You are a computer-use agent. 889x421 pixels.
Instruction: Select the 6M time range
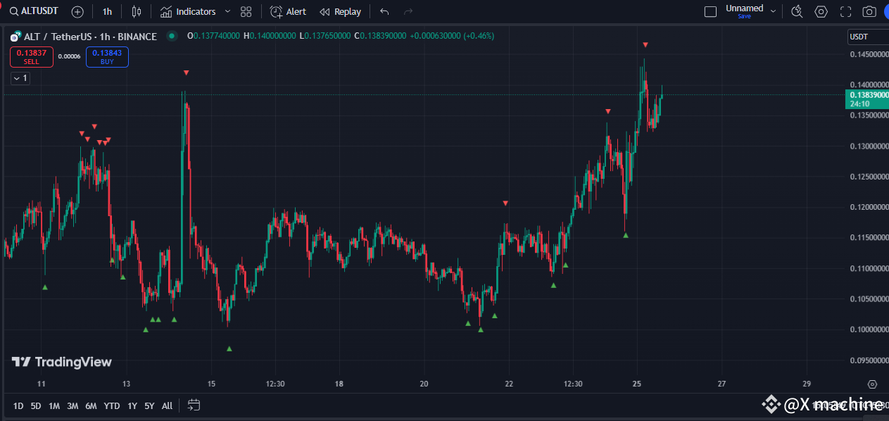[91, 406]
